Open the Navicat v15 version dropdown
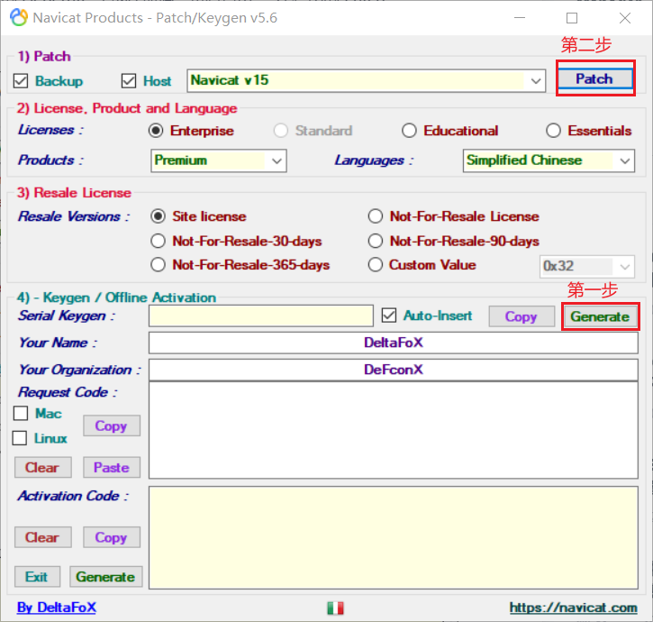Viewport: 653px width, 622px height. [x=366, y=80]
